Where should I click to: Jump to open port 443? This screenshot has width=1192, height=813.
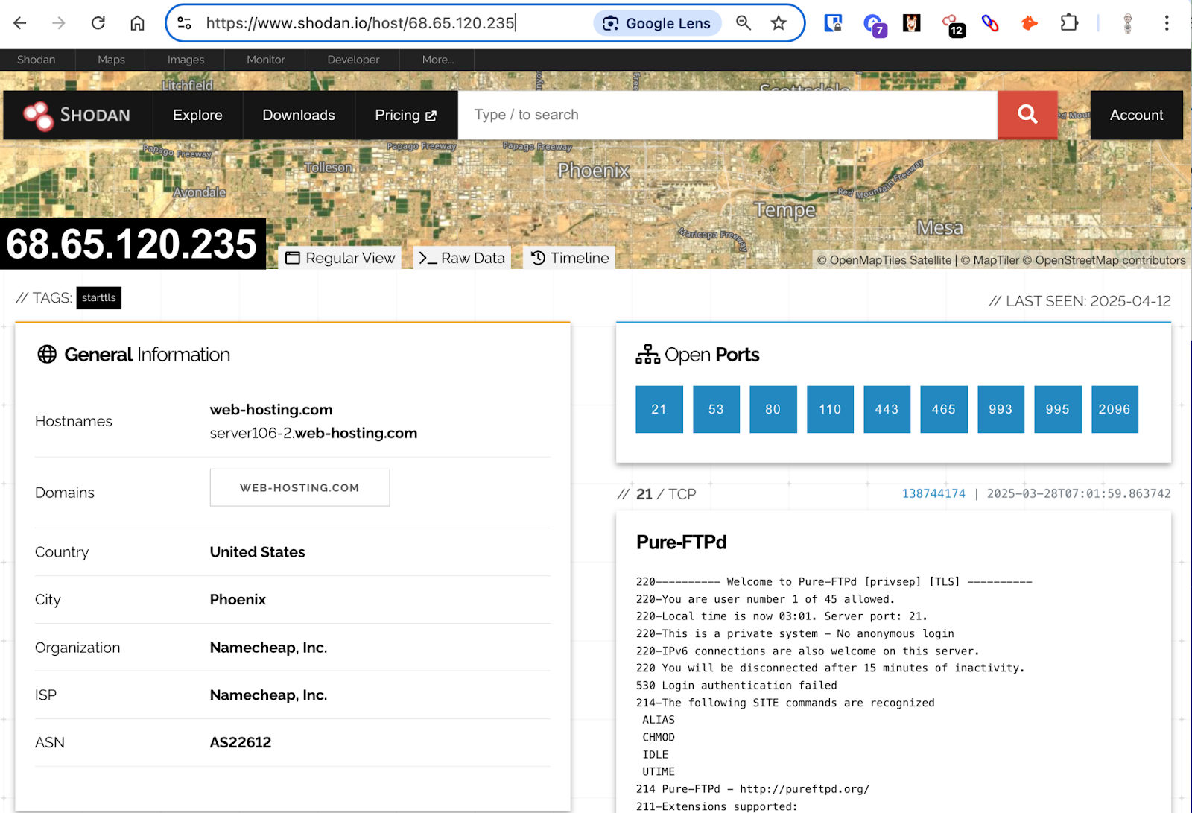pyautogui.click(x=887, y=409)
